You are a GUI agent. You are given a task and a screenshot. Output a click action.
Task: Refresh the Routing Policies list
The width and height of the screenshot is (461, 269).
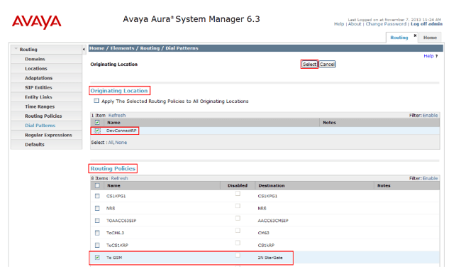(x=119, y=178)
